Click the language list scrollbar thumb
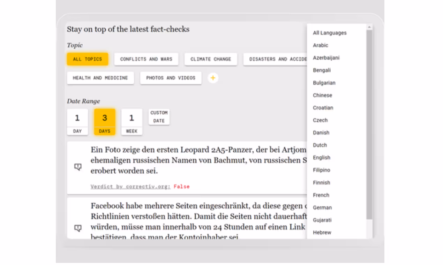The width and height of the screenshot is (443, 265). 369,124
